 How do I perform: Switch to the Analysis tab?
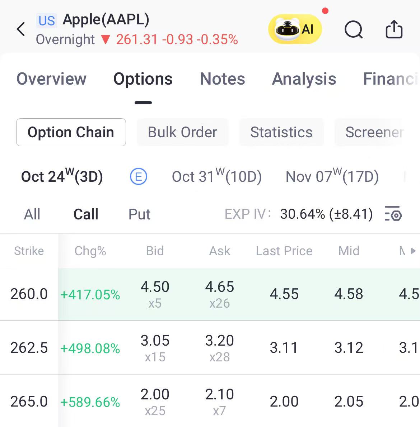tap(304, 79)
